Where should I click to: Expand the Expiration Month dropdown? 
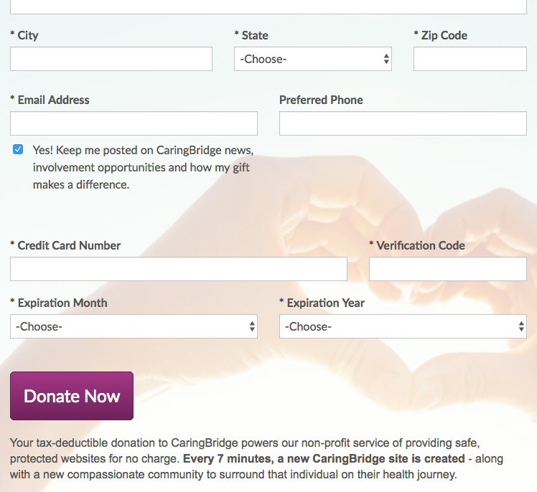(134, 326)
